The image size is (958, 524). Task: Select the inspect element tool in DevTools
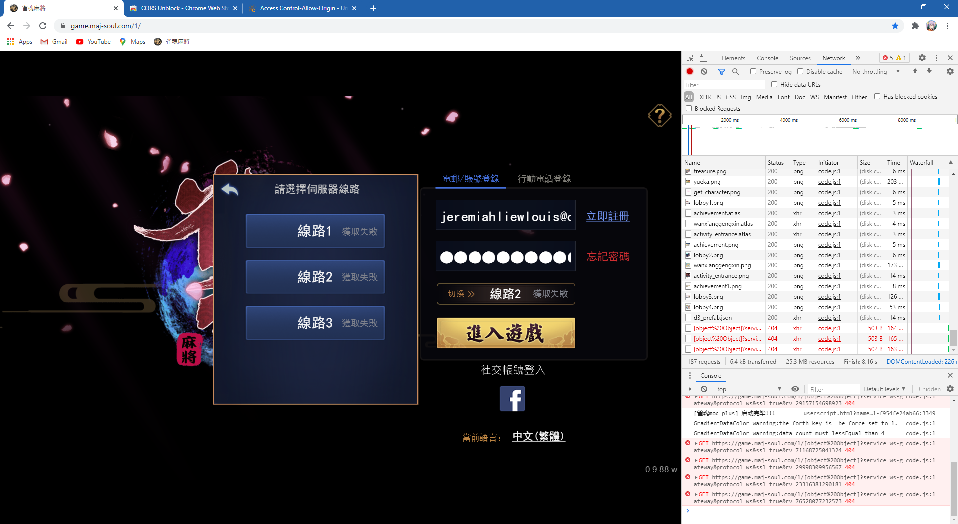pos(690,58)
